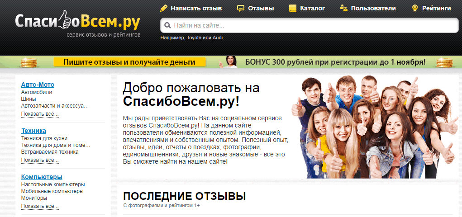Image resolution: width=462 pixels, height=217 pixels.
Task: Click the yellow catalog icon beside Каталог
Action: click(293, 8)
